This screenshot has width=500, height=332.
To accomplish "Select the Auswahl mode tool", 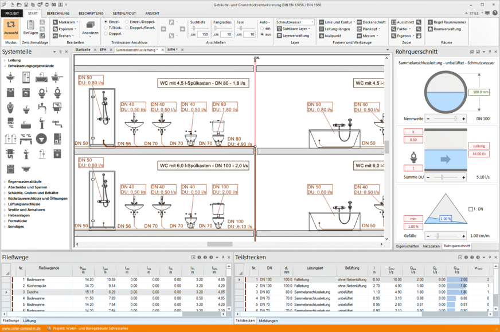I will [11, 27].
